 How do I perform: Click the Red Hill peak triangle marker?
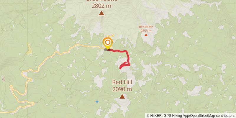click(122, 96)
